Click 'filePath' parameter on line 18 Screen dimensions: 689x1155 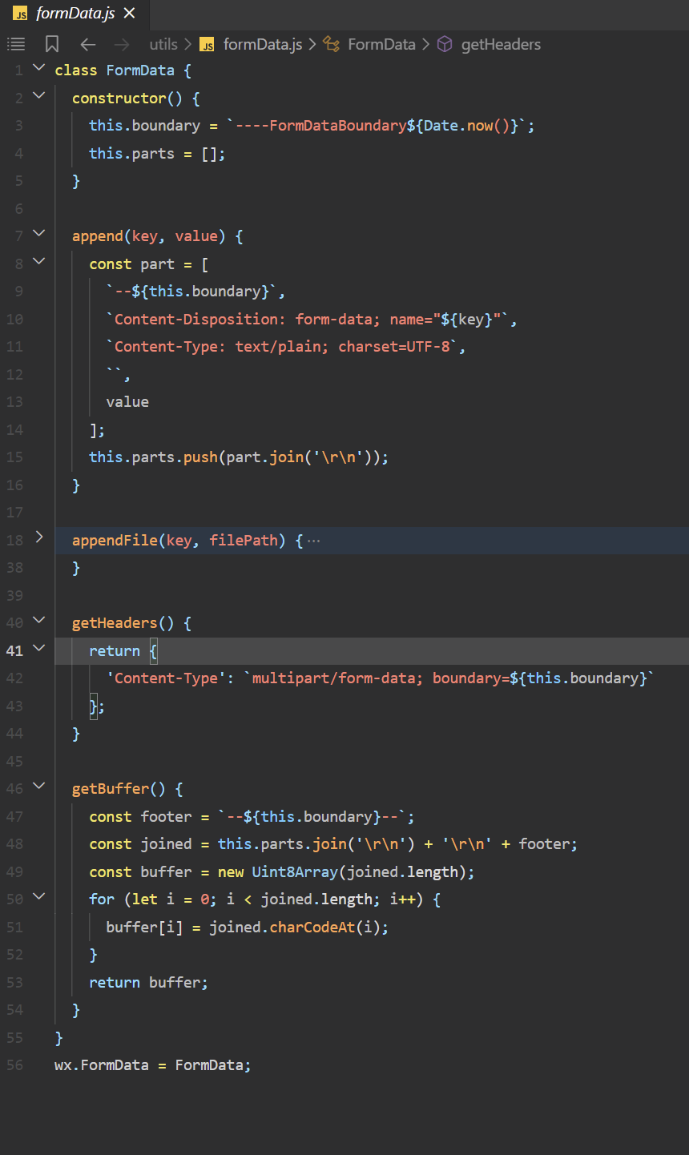(244, 541)
